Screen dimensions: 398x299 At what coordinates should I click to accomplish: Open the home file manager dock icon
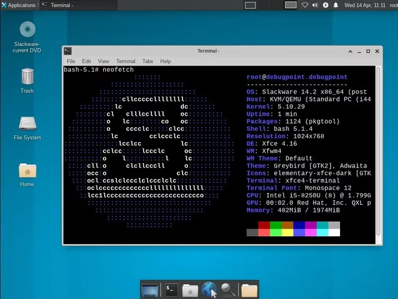(x=190, y=290)
